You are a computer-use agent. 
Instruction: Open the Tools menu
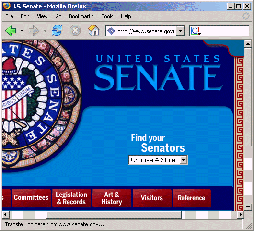coord(107,16)
